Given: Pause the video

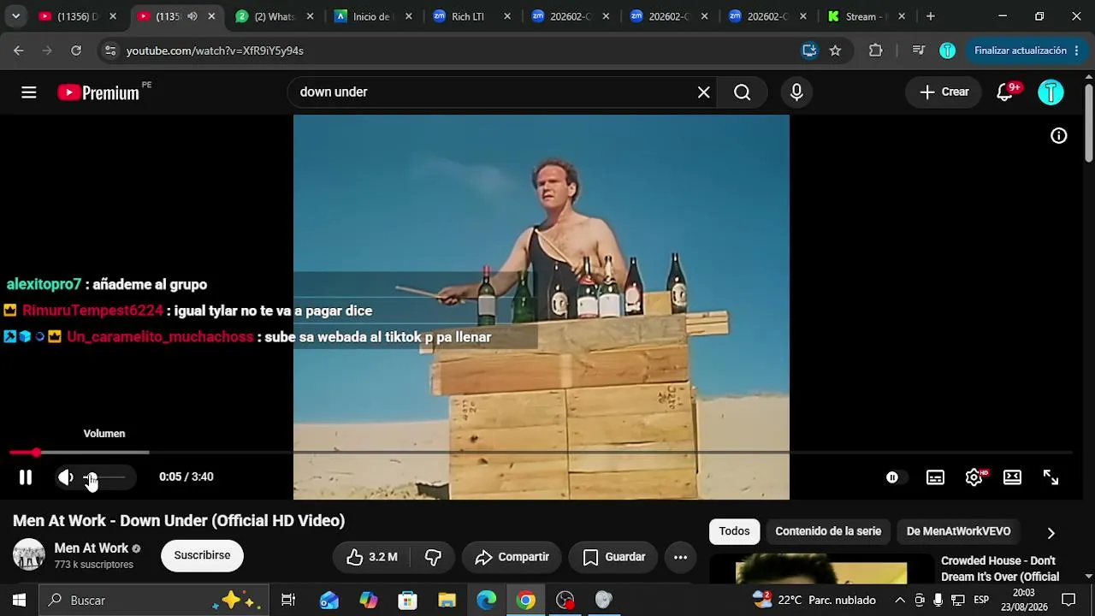Looking at the screenshot, I should [x=26, y=477].
